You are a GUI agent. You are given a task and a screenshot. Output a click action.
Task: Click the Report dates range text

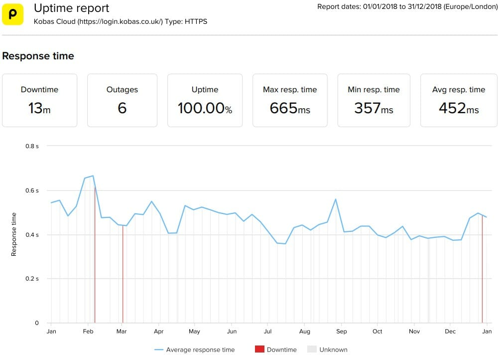(x=406, y=7)
